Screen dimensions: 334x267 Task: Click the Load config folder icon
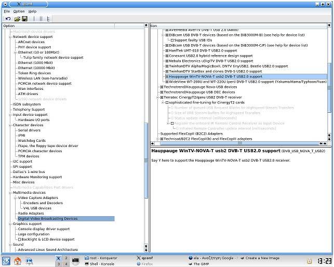17,19
